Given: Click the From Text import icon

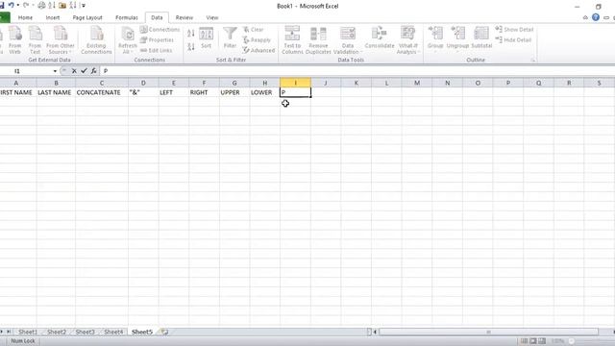Looking at the screenshot, I should [x=35, y=40].
